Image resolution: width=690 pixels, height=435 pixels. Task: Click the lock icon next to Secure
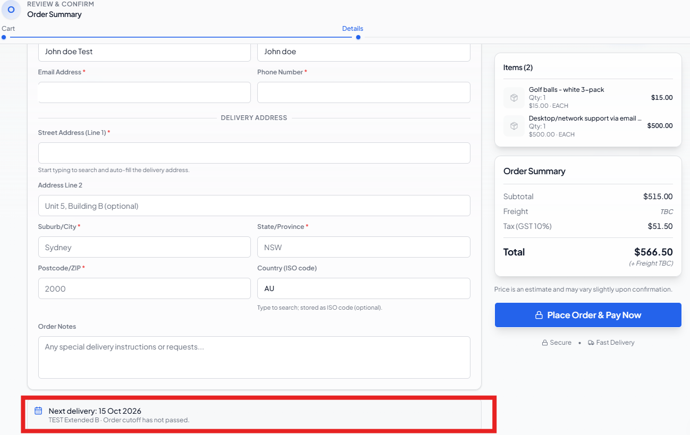click(544, 343)
